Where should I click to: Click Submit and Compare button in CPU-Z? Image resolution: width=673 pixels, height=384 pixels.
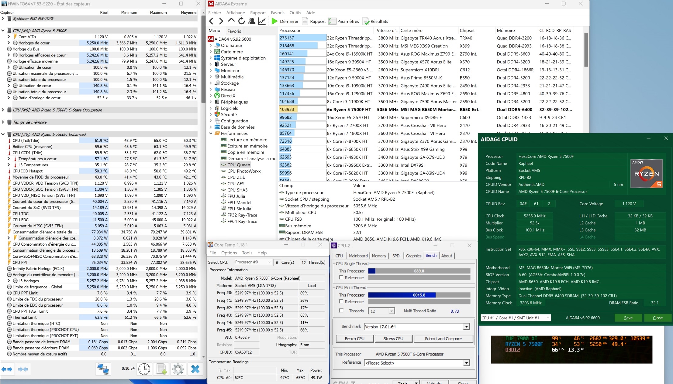click(x=443, y=338)
